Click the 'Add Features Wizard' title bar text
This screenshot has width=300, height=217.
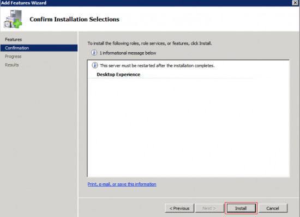(x=23, y=3)
